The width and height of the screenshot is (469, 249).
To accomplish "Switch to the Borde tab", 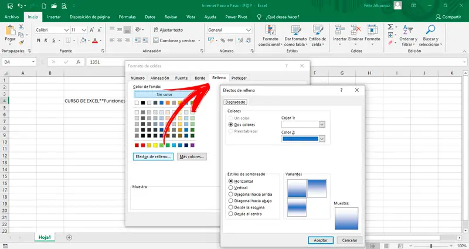I will coord(200,78).
